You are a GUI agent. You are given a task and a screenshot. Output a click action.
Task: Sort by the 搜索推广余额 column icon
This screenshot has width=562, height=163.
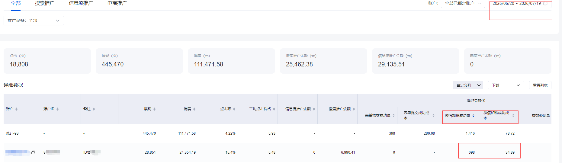[354, 109]
